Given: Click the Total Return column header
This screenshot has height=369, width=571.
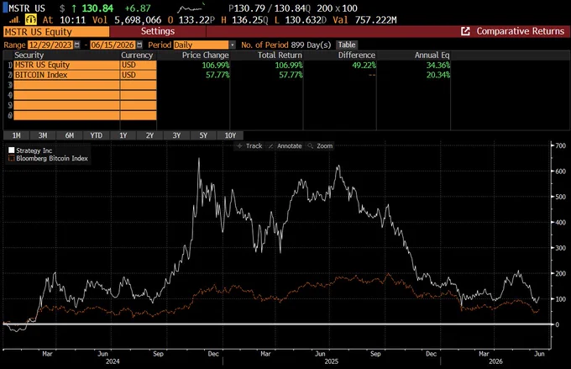Looking at the screenshot, I should 280,55.
